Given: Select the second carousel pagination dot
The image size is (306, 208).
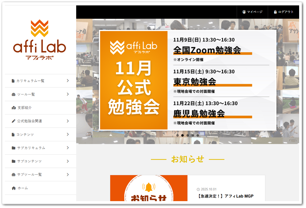Looking at the screenshot, I should [x=183, y=135].
